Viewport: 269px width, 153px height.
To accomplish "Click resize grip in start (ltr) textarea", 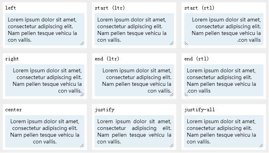I will pyautogui.click(x=171, y=43).
